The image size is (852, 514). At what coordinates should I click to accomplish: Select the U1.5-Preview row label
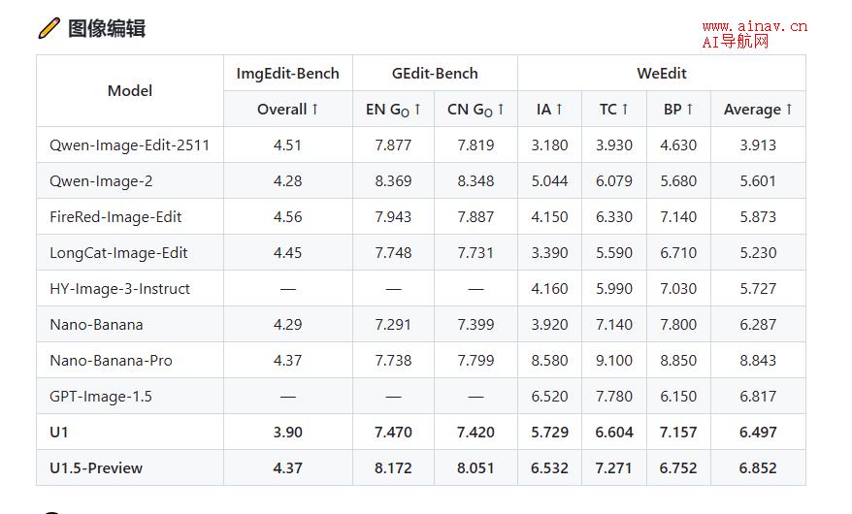(x=96, y=467)
